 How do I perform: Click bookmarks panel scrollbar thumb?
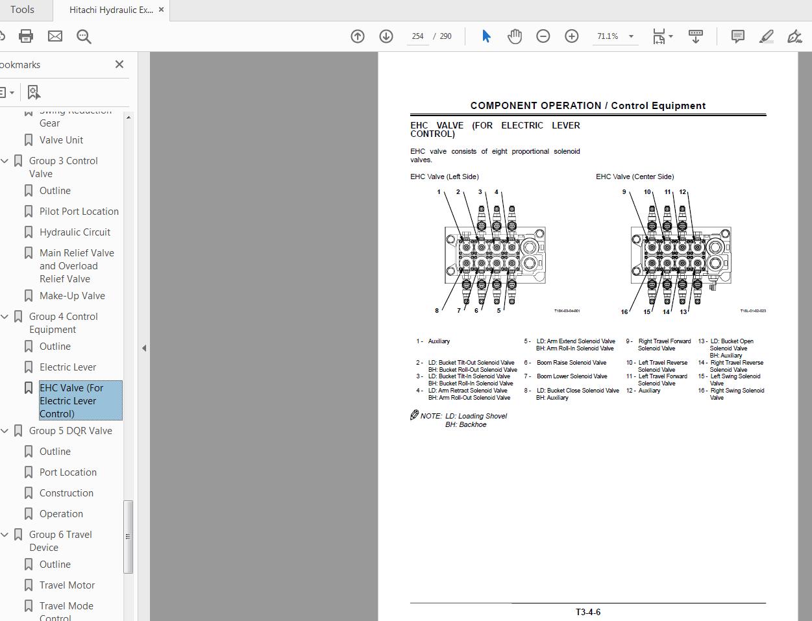pyautogui.click(x=128, y=537)
